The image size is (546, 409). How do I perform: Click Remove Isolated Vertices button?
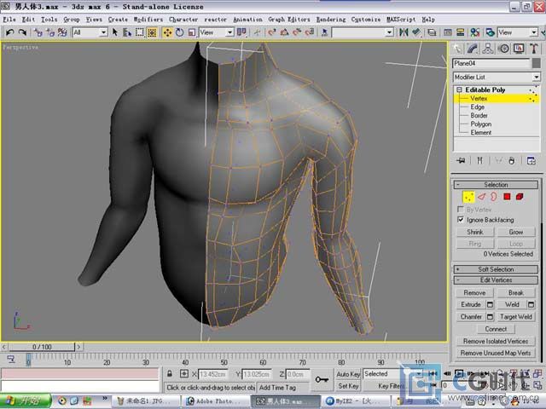[x=496, y=341]
